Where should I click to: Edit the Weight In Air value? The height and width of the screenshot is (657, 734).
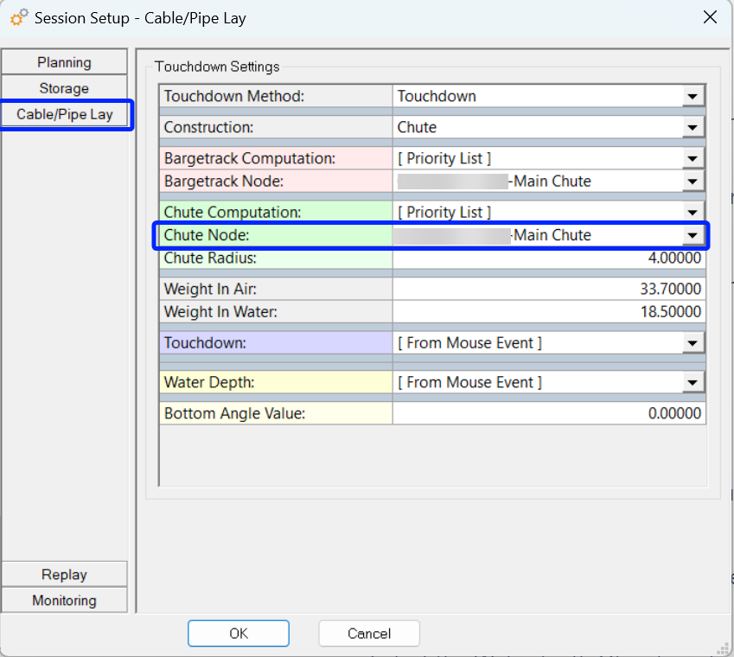(x=549, y=290)
